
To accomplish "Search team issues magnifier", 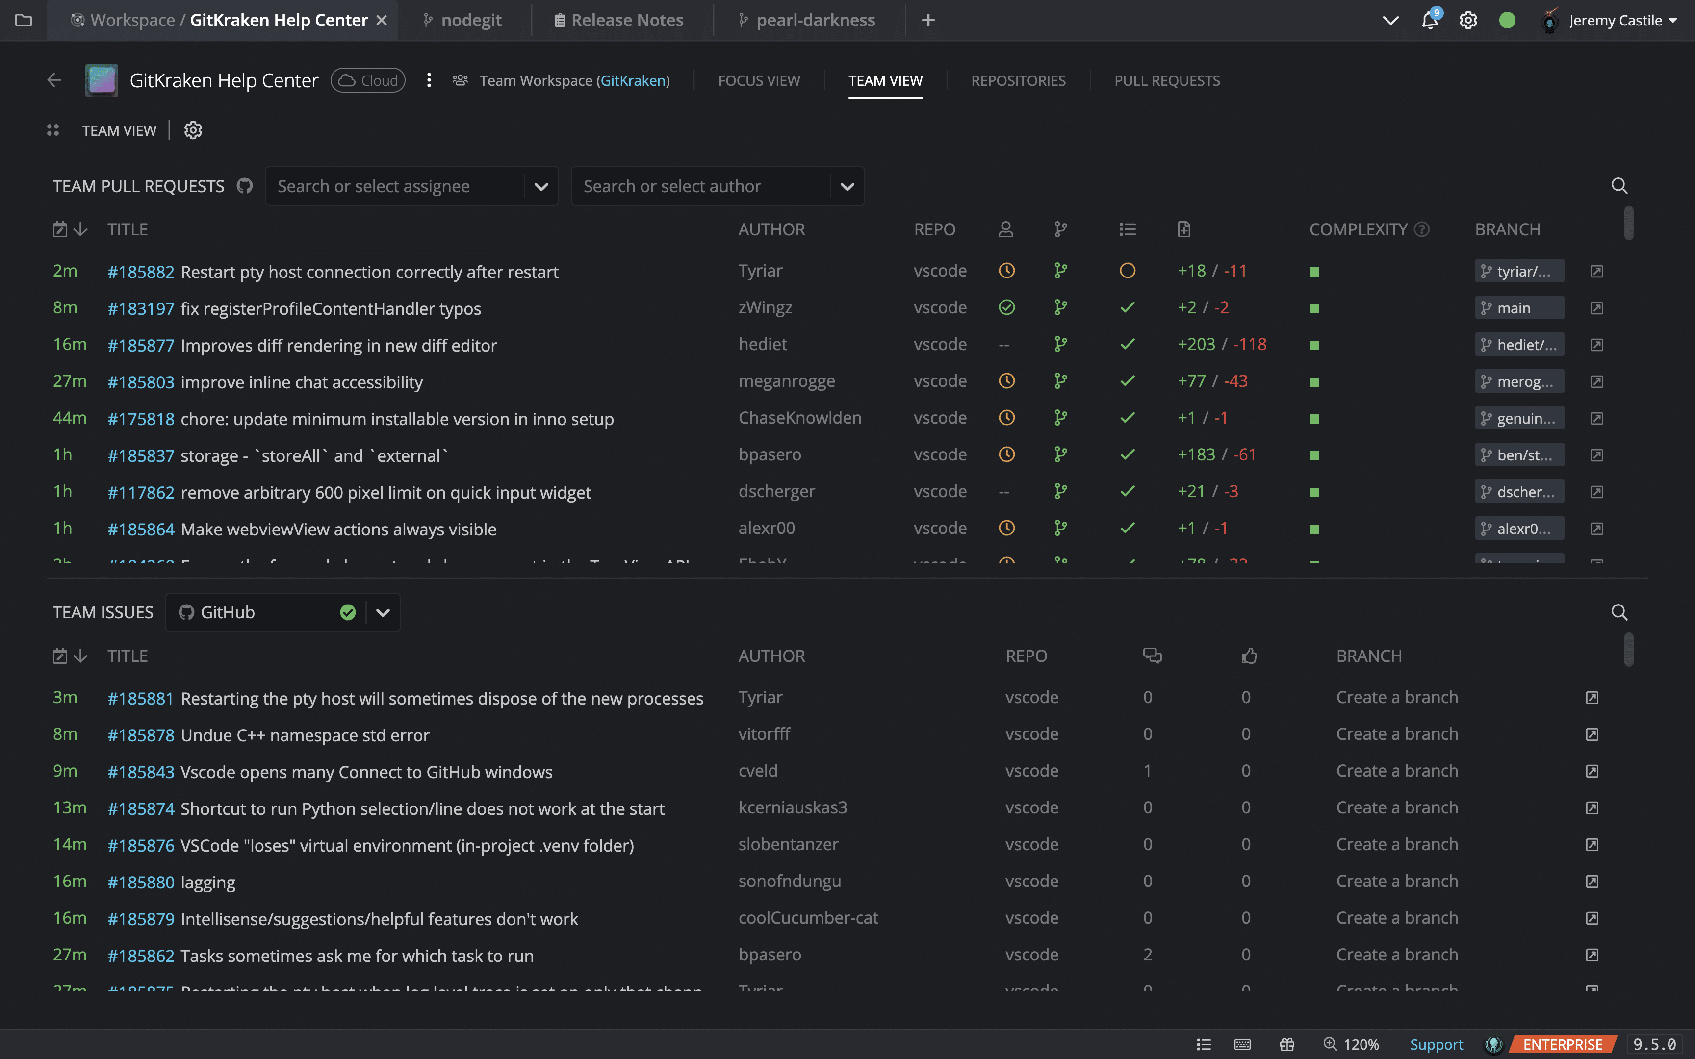I will [1618, 612].
